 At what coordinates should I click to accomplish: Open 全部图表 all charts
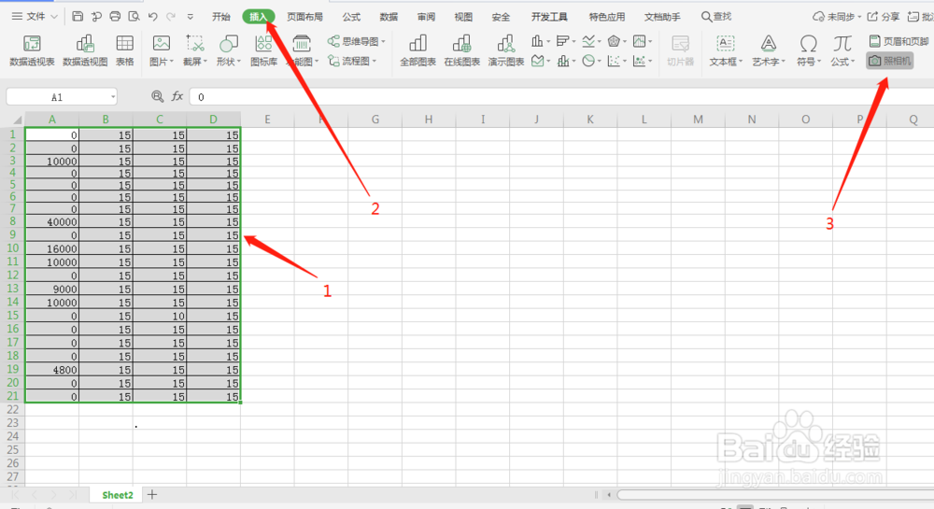tap(417, 50)
